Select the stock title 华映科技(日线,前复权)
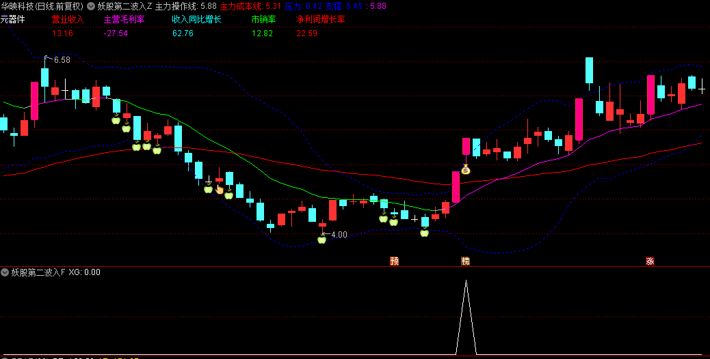 pos(42,6)
